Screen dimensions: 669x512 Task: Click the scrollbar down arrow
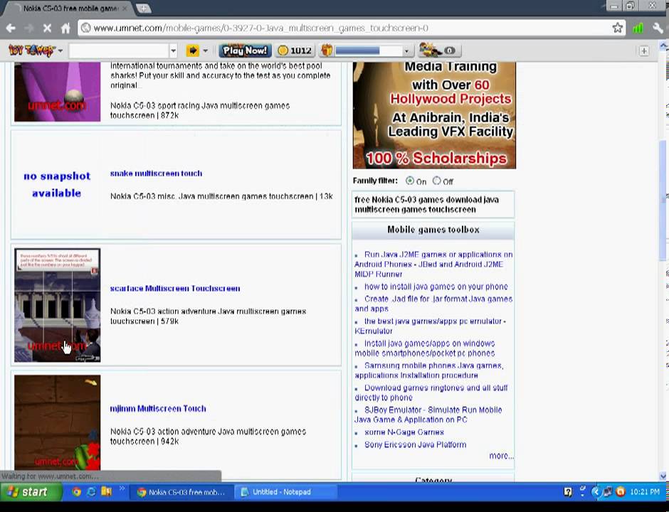click(x=663, y=476)
